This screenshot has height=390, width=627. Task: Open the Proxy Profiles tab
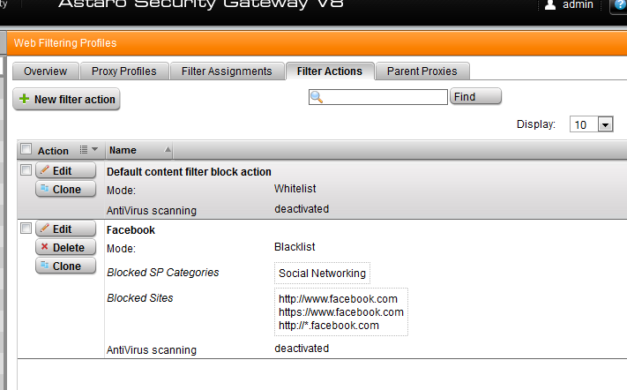click(123, 71)
